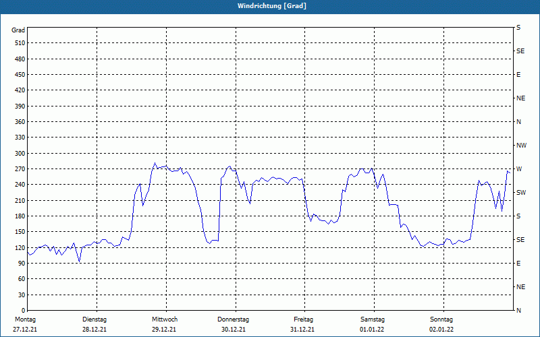Select the date 01.01.22
The image size is (540, 337).
coord(372,330)
